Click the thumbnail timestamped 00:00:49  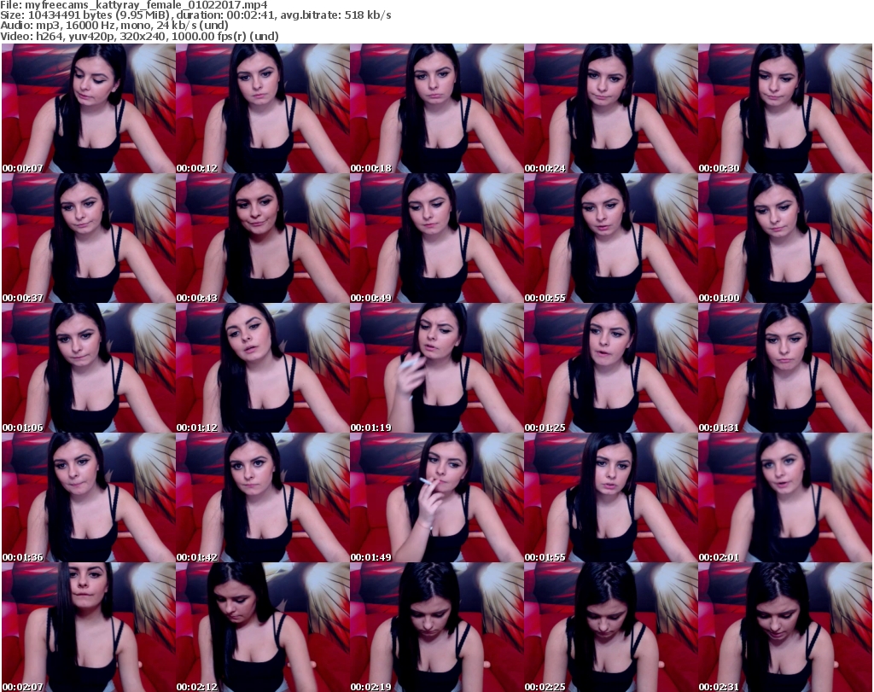(x=436, y=238)
